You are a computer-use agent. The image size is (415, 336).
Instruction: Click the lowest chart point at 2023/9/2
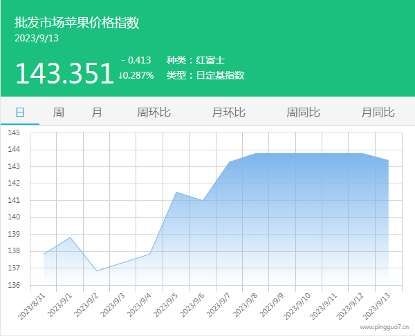(x=96, y=270)
